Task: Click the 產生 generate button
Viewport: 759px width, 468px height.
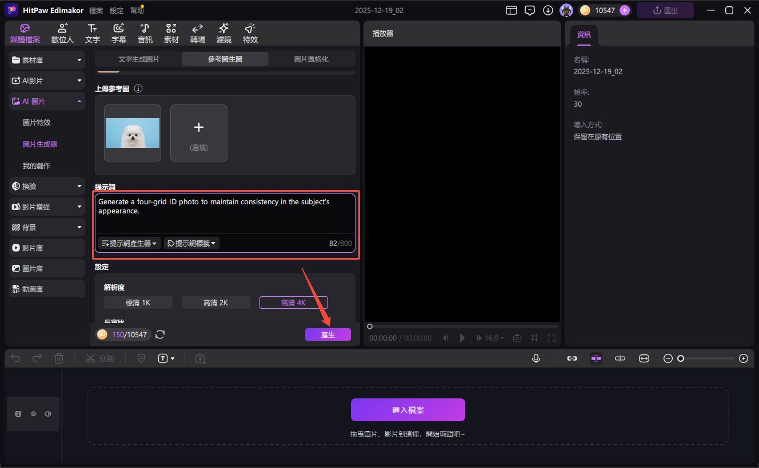Action: pyautogui.click(x=328, y=334)
